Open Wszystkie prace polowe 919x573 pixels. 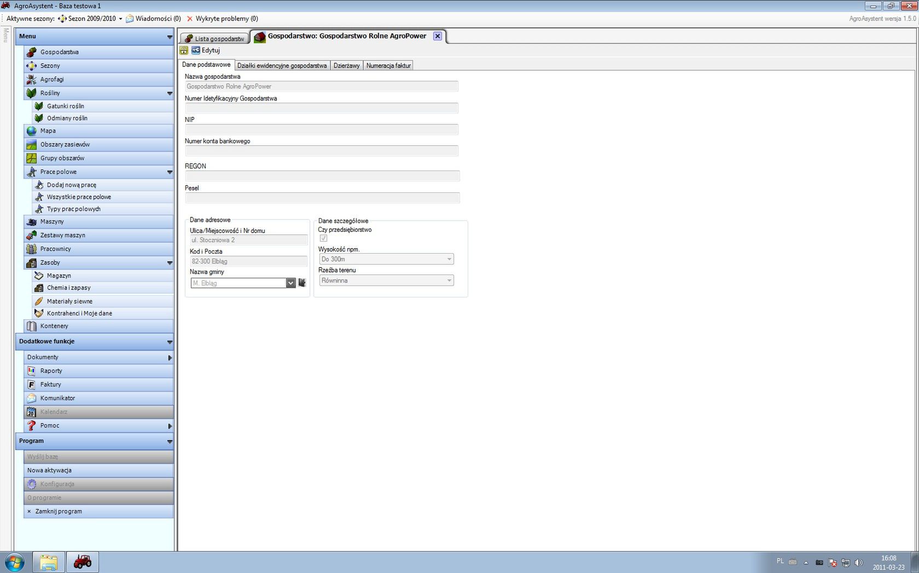tap(103, 197)
